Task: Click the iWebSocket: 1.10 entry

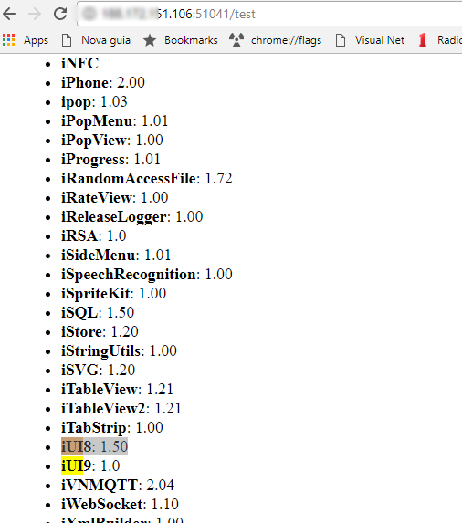Action: [x=121, y=504]
